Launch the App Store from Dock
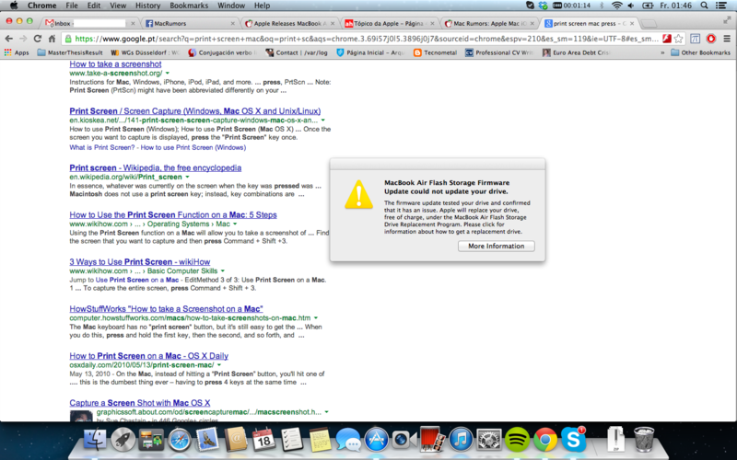This screenshot has width=737, height=460. coord(377,440)
